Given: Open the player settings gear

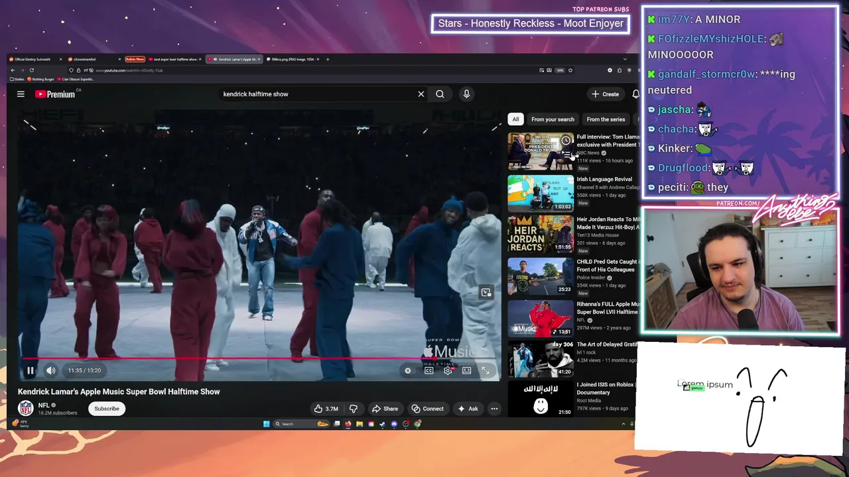Looking at the screenshot, I should 448,370.
